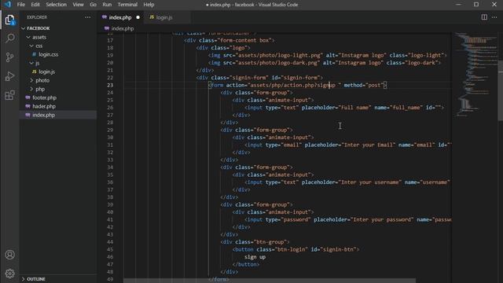Open the Go menu

[x=93, y=5]
